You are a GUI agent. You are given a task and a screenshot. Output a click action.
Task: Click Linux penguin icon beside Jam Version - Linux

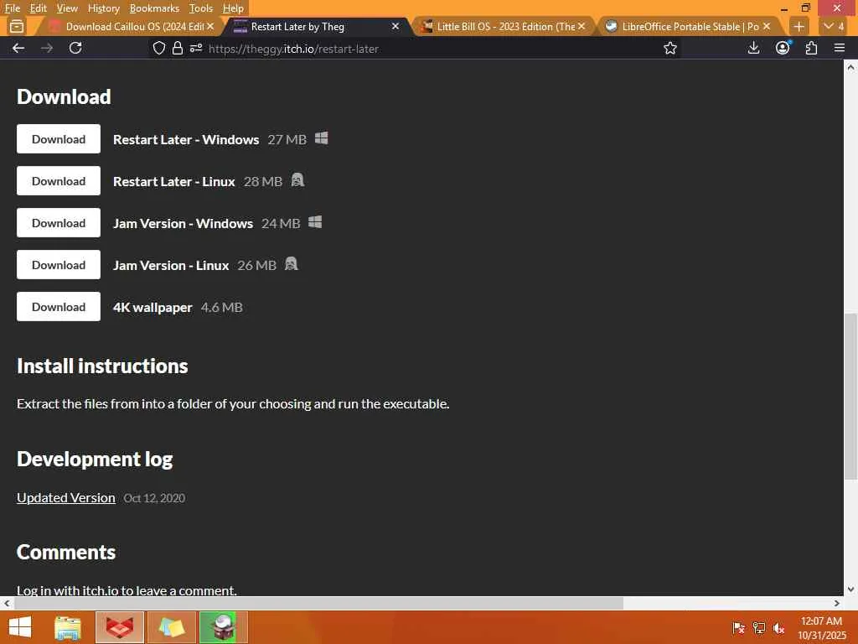291,264
